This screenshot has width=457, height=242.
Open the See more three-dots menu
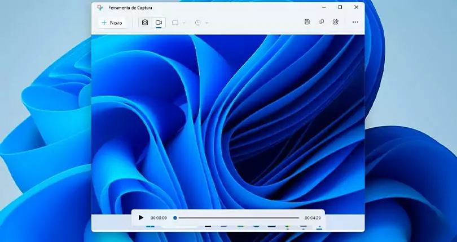[x=355, y=22]
